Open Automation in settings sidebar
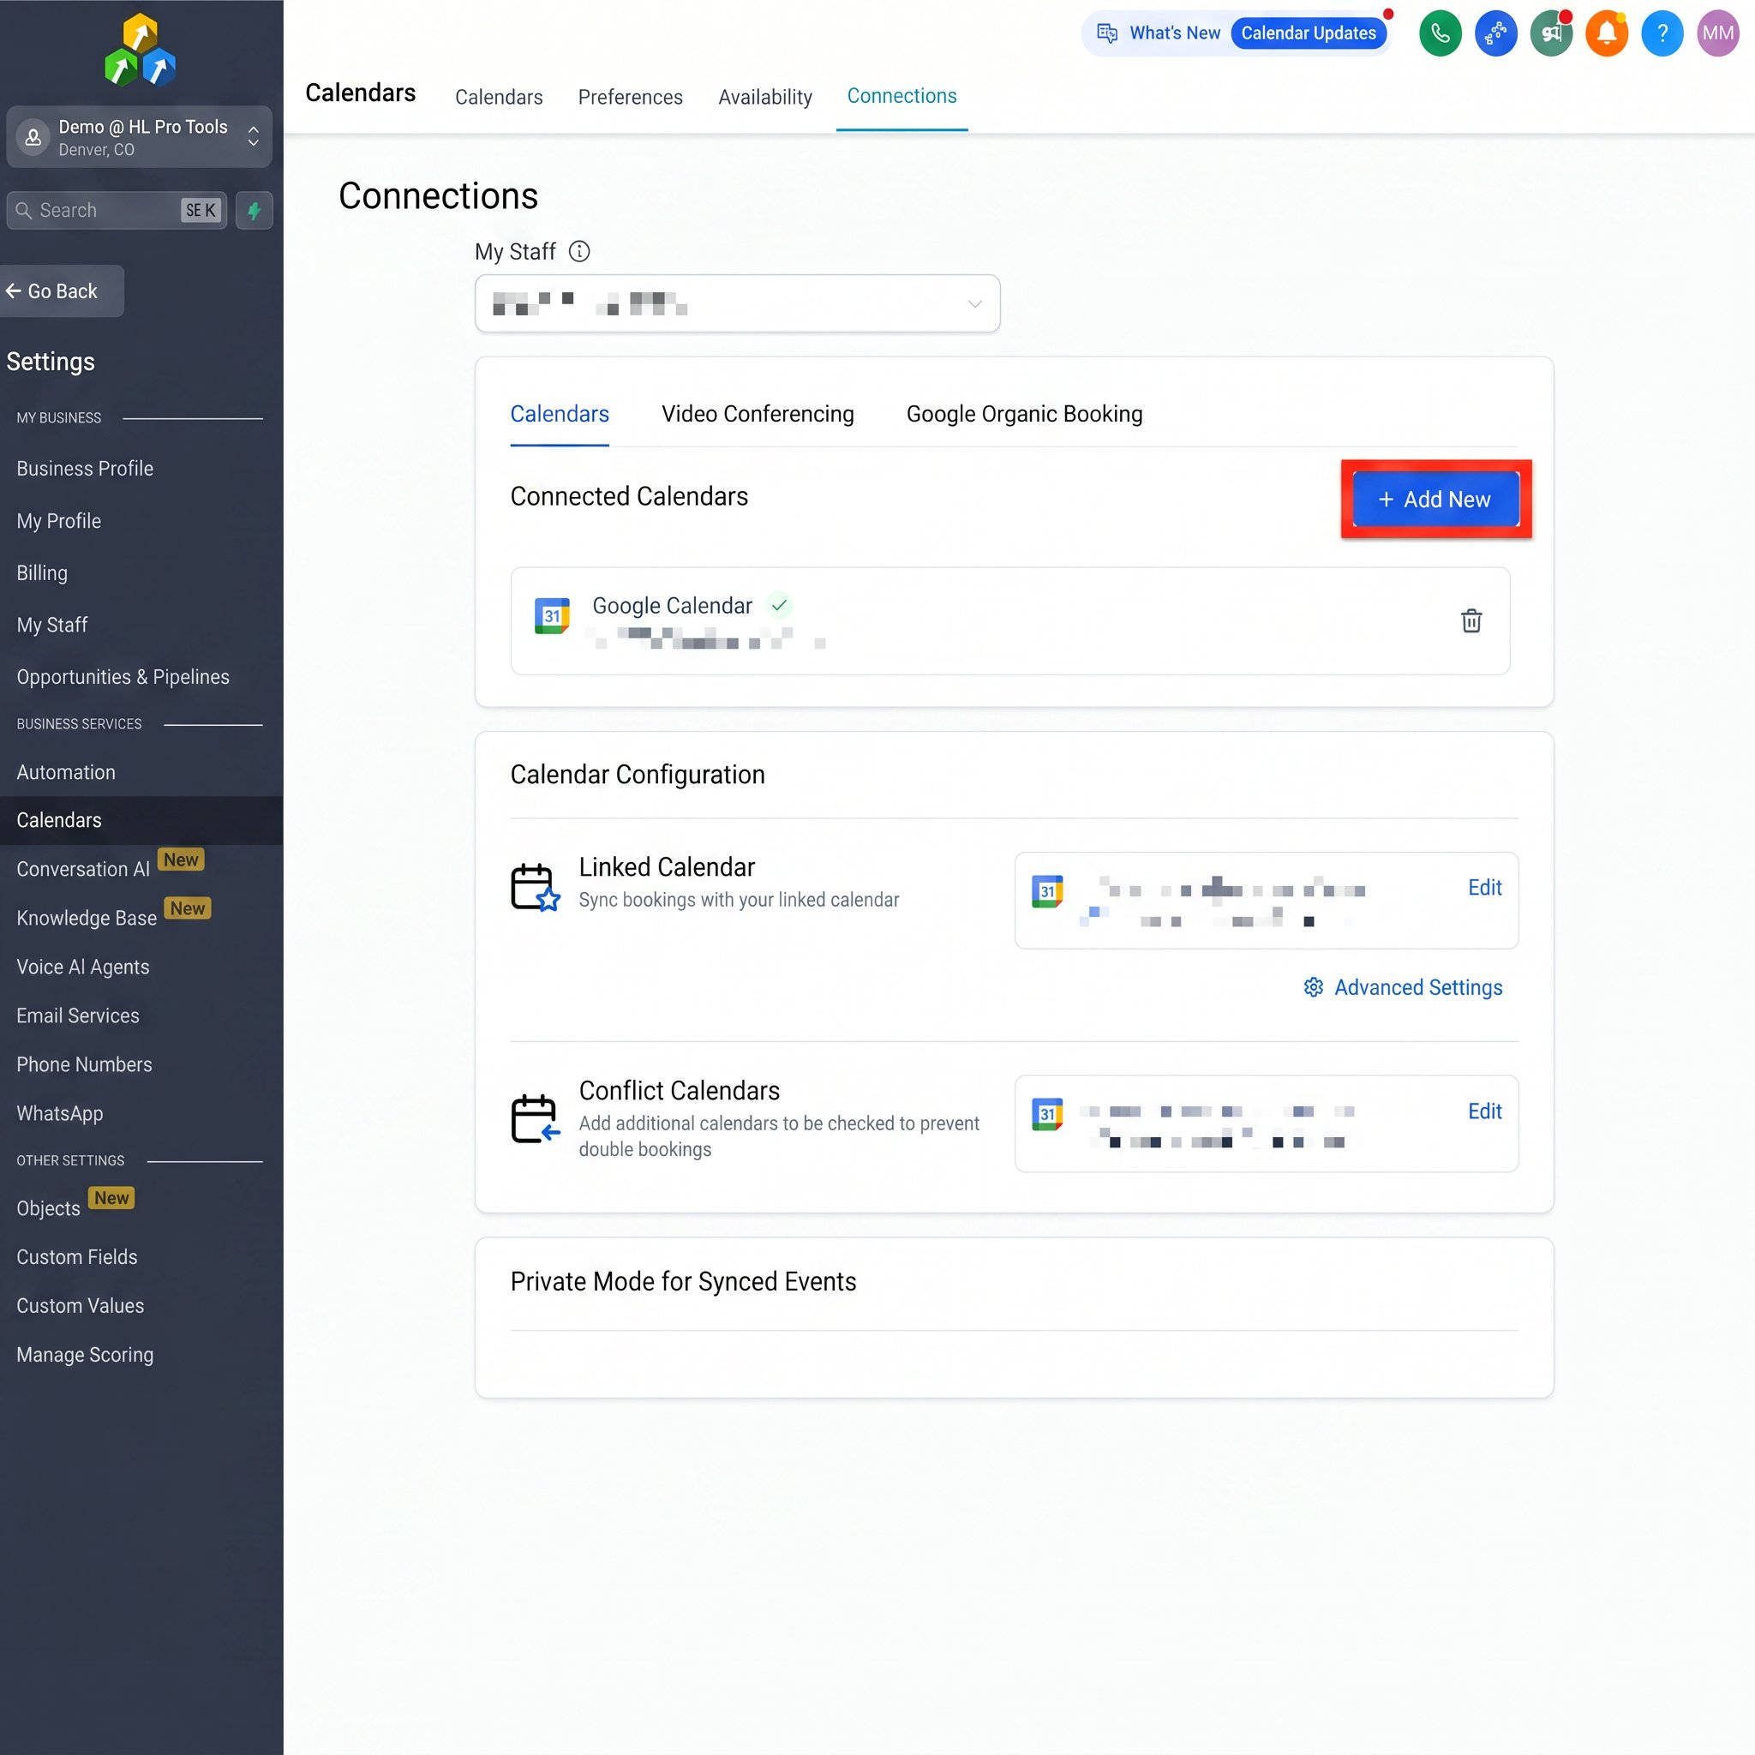The height and width of the screenshot is (1755, 1755). (65, 772)
